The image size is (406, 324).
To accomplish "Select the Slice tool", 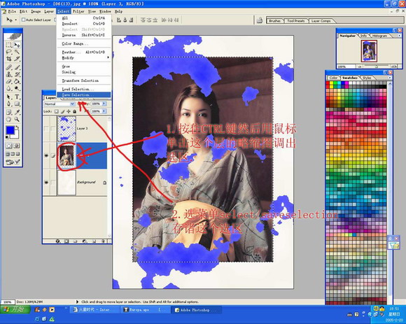I will [17, 59].
